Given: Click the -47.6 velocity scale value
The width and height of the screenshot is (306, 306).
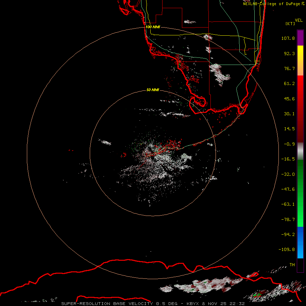Looking at the screenshot, I should tap(288, 189).
